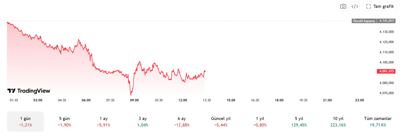
Task: Open Tam grafik full chart button
Action: (380, 6)
